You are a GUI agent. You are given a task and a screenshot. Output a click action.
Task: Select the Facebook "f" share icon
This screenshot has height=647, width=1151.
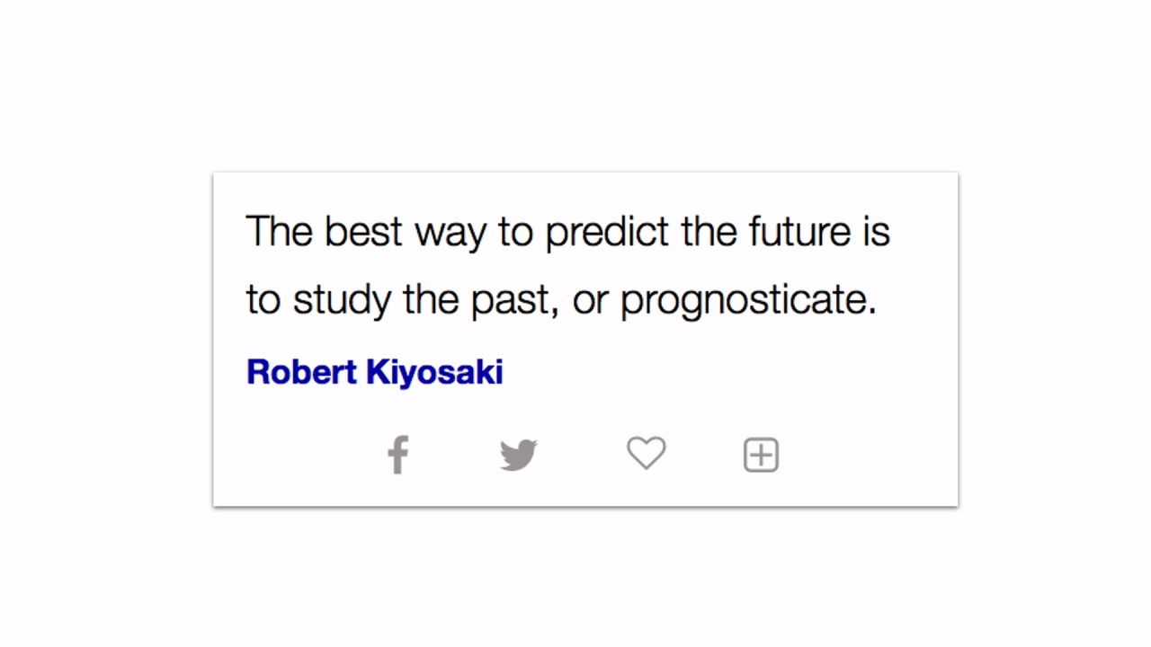click(398, 455)
